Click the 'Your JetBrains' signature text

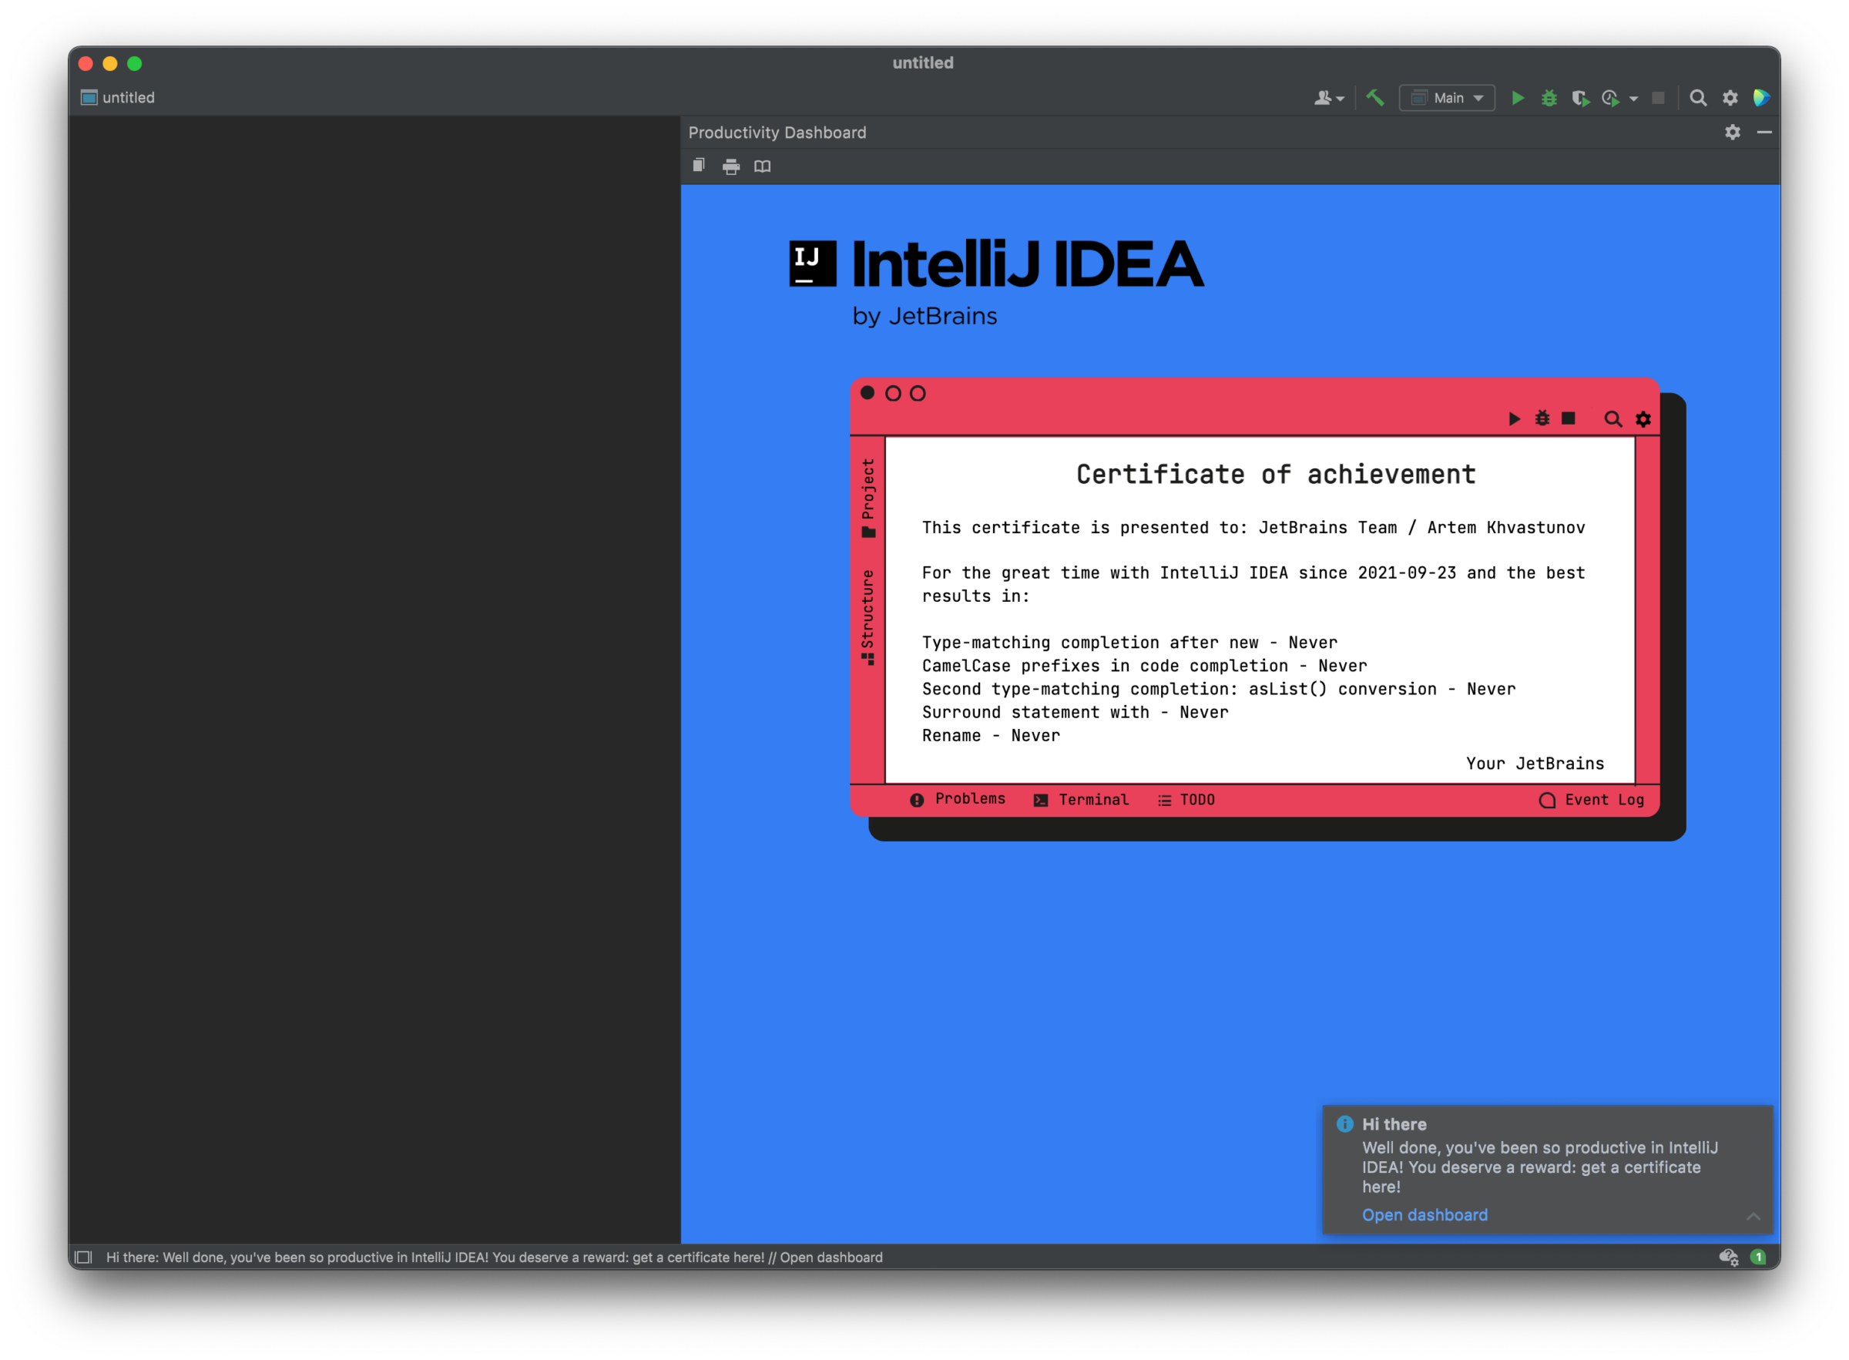coord(1535,763)
